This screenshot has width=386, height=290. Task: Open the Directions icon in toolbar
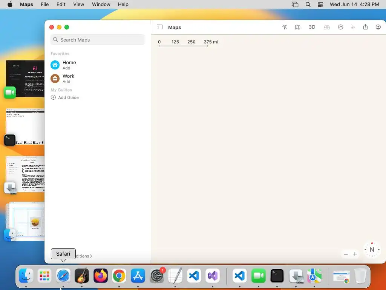point(340,27)
